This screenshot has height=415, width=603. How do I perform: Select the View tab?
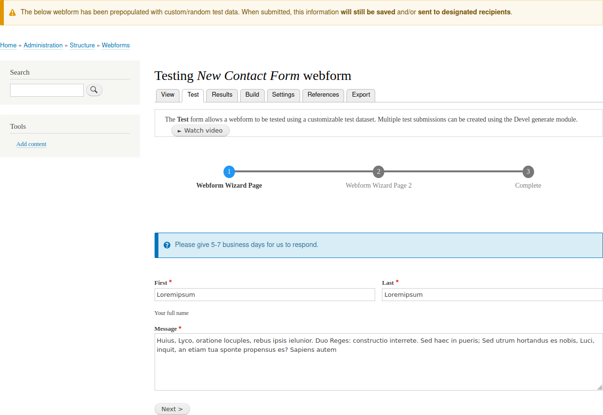point(167,95)
